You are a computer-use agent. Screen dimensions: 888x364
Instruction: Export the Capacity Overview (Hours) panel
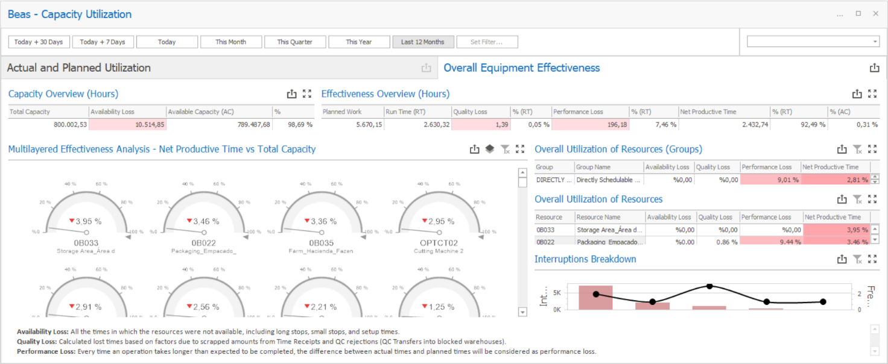coord(292,94)
